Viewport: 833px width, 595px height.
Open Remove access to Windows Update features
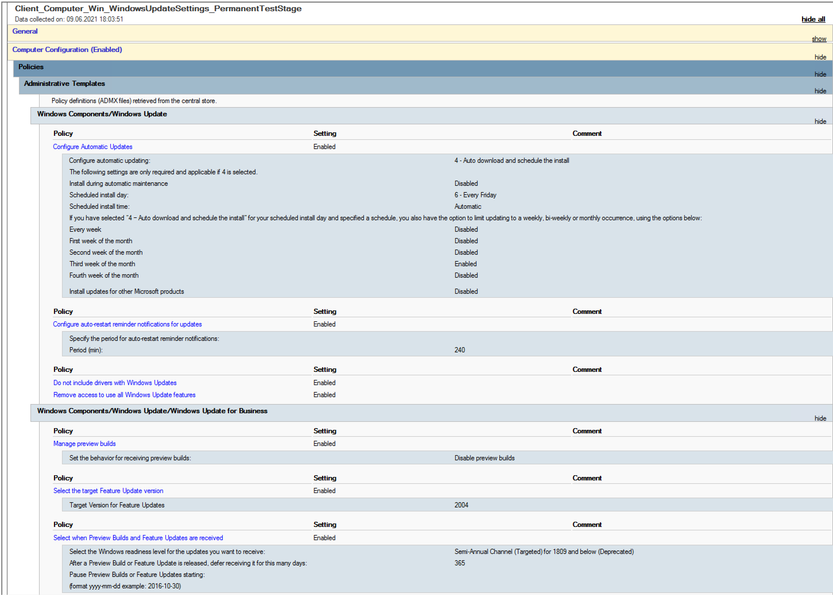tap(125, 395)
